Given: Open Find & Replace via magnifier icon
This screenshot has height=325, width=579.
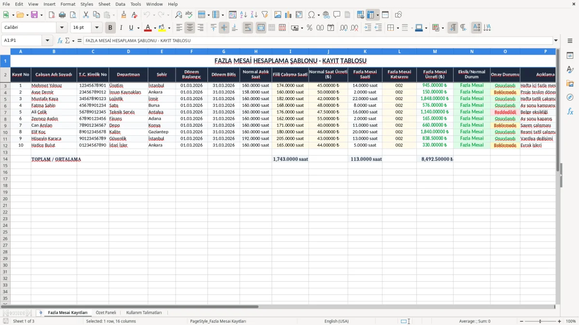Looking at the screenshot, I should 179,15.
